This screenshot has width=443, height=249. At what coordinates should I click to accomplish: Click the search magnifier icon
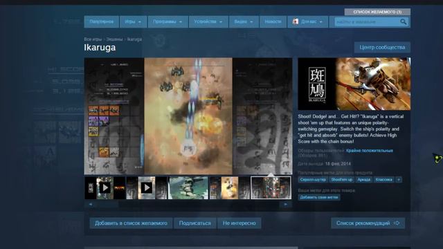pyautogui.click(x=403, y=21)
